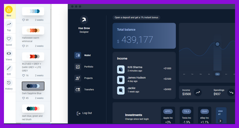Click the Log Out arrow icon
The image size is (239, 128).
(x=78, y=113)
